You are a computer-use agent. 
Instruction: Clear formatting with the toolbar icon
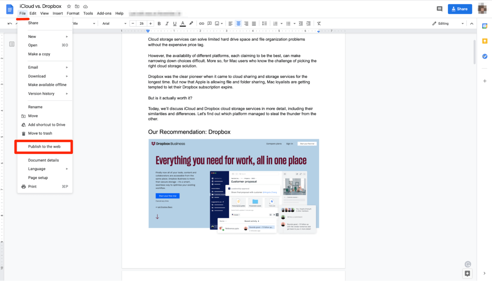319,23
